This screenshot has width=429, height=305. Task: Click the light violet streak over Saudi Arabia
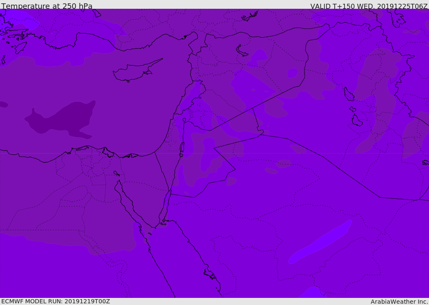(320, 242)
